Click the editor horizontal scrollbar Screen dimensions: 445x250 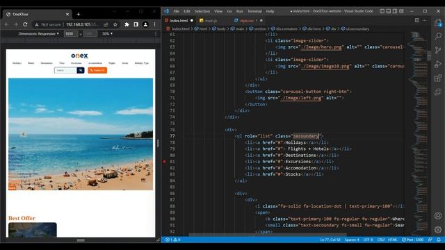coord(267,235)
